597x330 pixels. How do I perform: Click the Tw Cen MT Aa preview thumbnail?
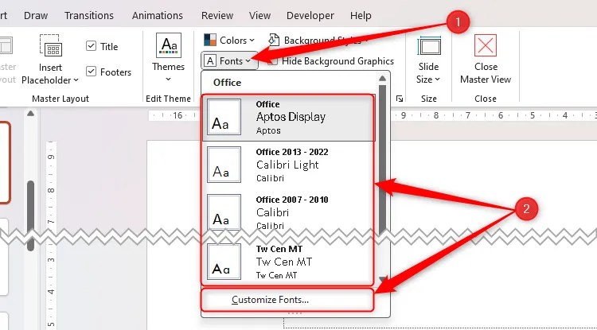pos(224,262)
